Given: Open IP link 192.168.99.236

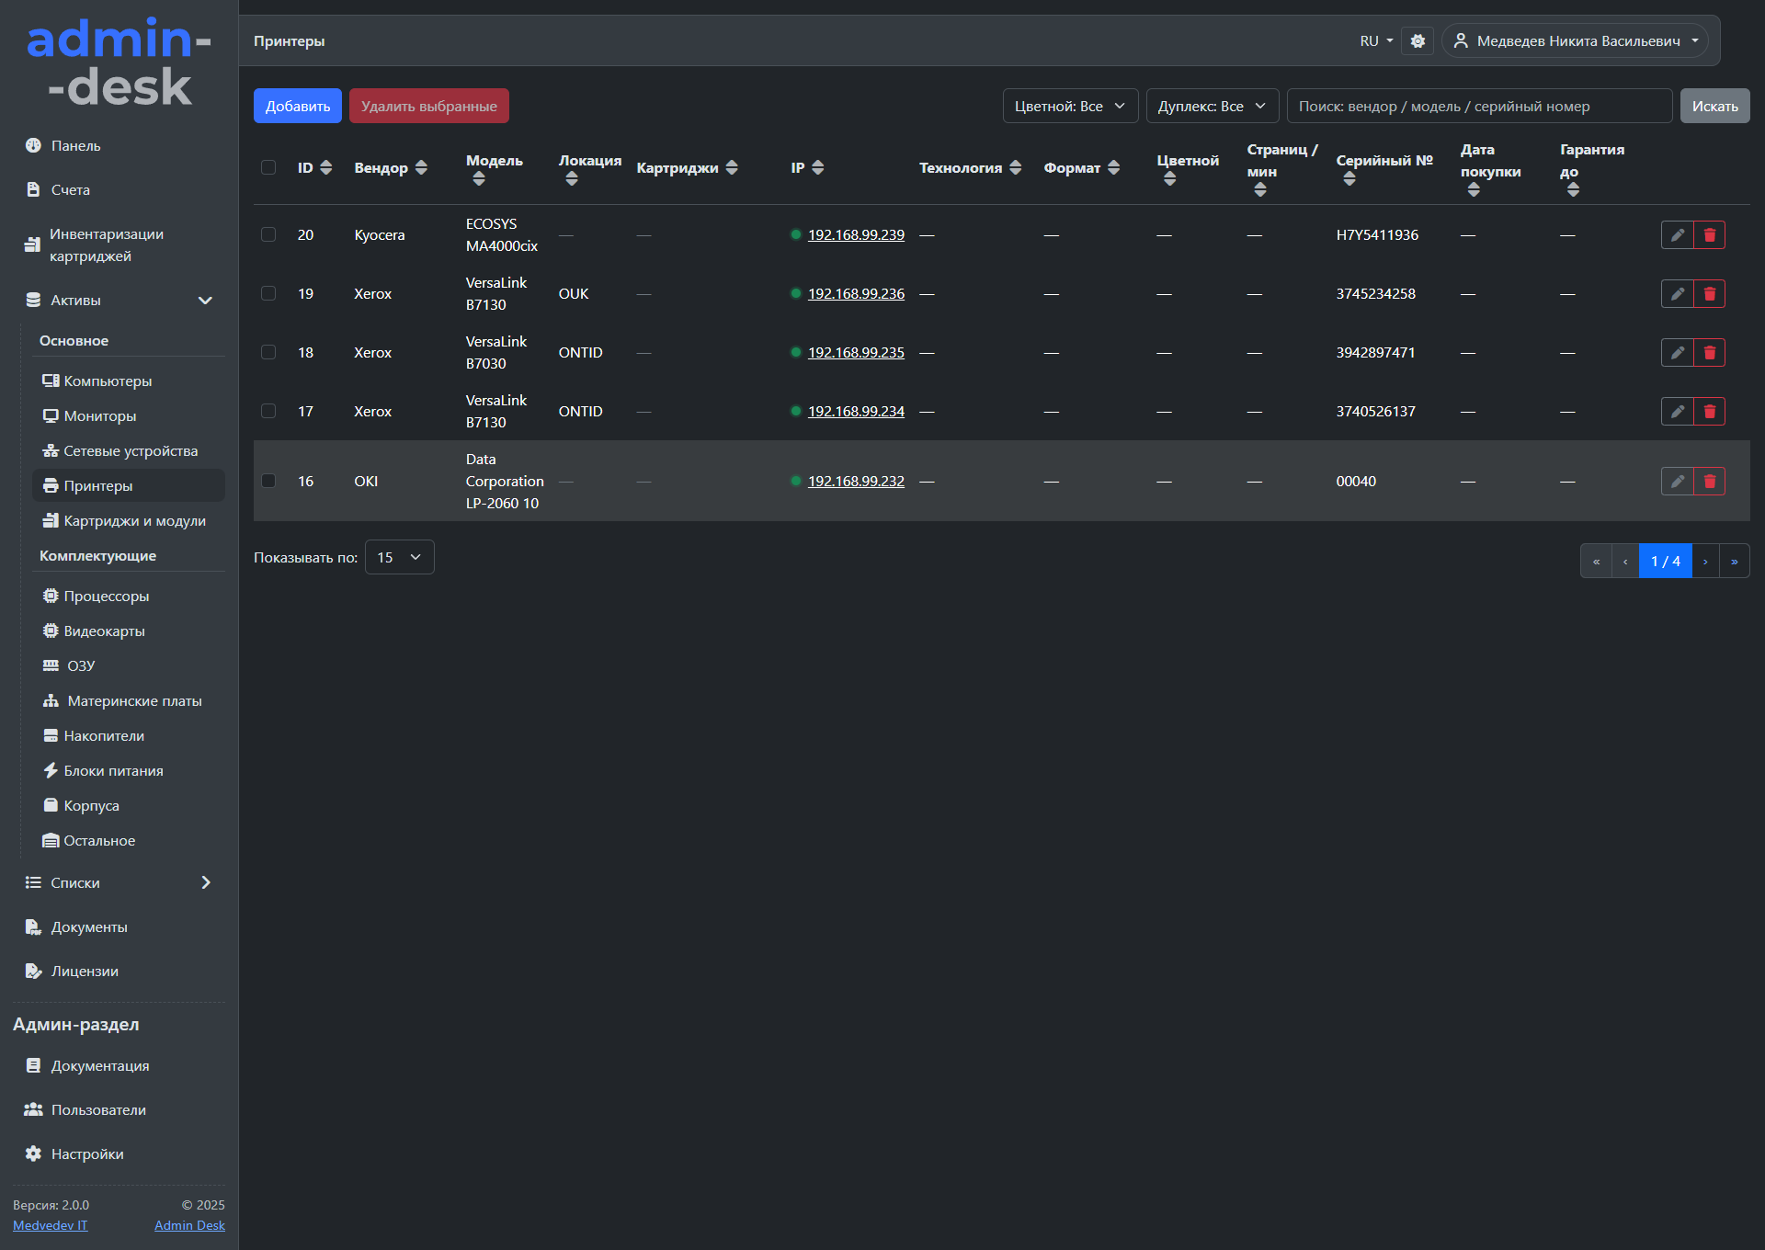Looking at the screenshot, I should click(856, 294).
